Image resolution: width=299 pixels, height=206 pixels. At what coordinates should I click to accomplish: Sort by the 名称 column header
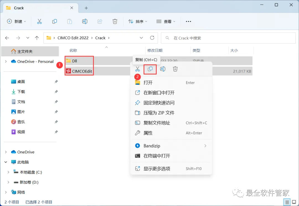click(x=73, y=50)
